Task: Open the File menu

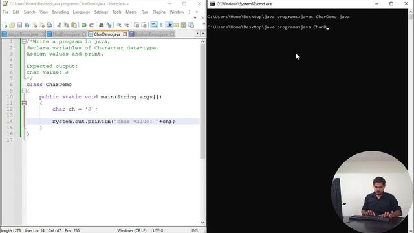Action: coord(5,12)
